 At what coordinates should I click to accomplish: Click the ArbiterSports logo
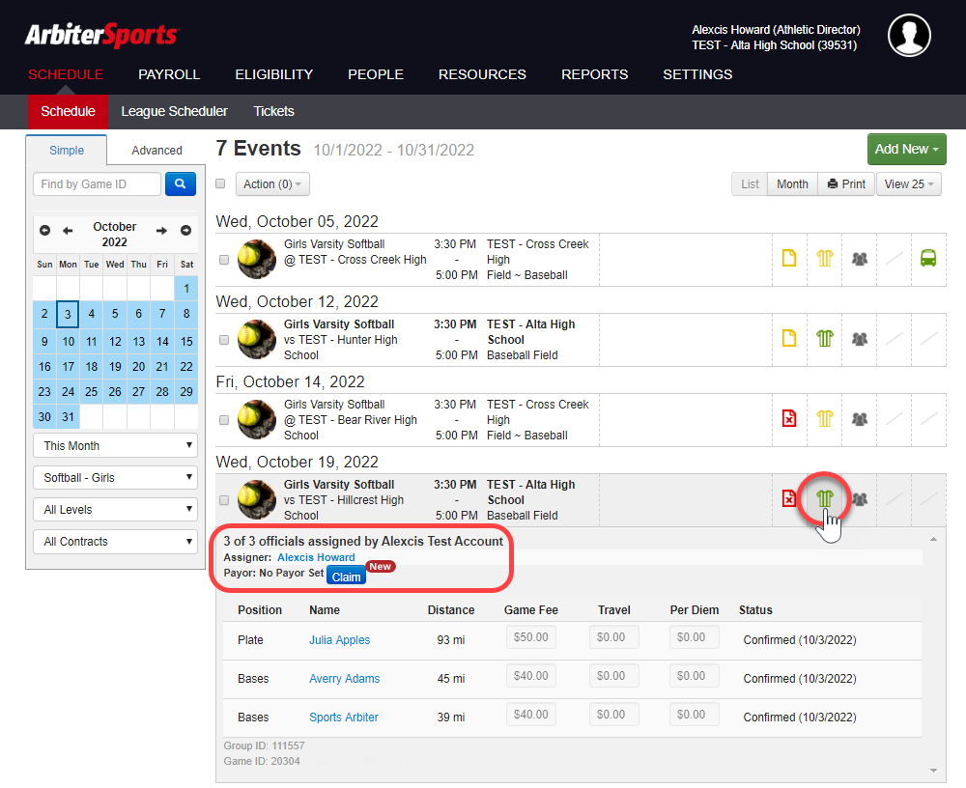point(102,35)
